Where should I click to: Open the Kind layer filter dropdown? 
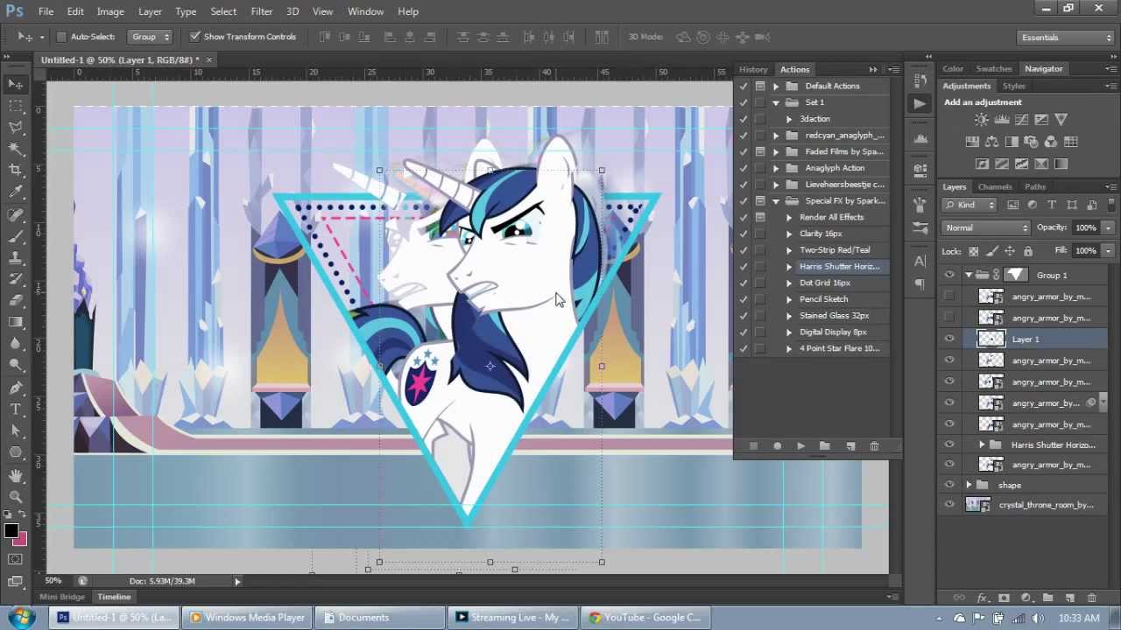971,205
